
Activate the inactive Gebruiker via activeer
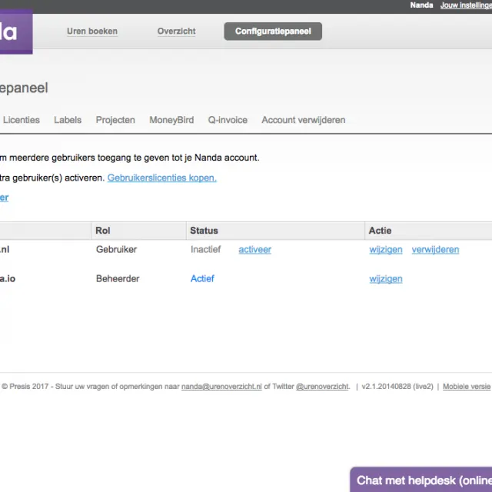(x=254, y=250)
